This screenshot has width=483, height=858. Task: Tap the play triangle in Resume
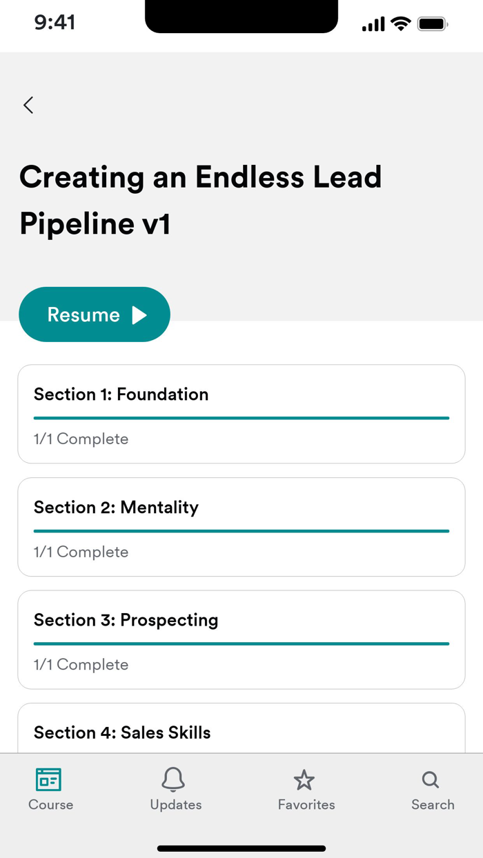139,315
